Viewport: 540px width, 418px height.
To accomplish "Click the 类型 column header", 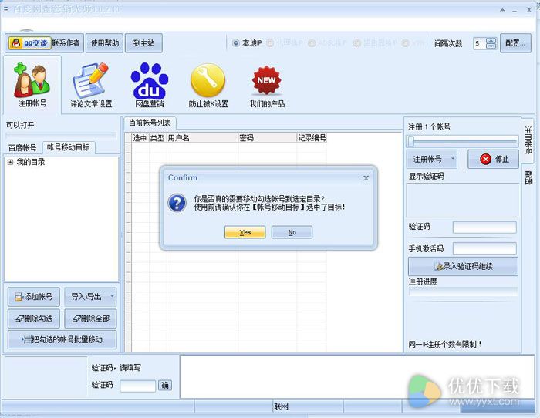I will click(157, 138).
